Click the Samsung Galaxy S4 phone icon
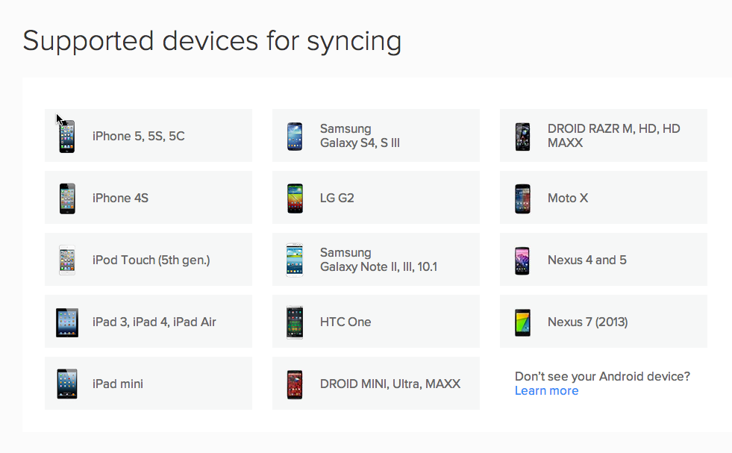Screen dimensions: 732x453 295,137
